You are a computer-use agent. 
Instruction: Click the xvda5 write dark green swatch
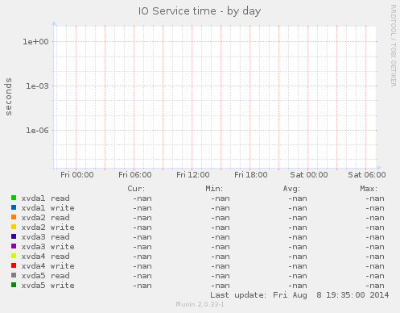click(x=14, y=285)
